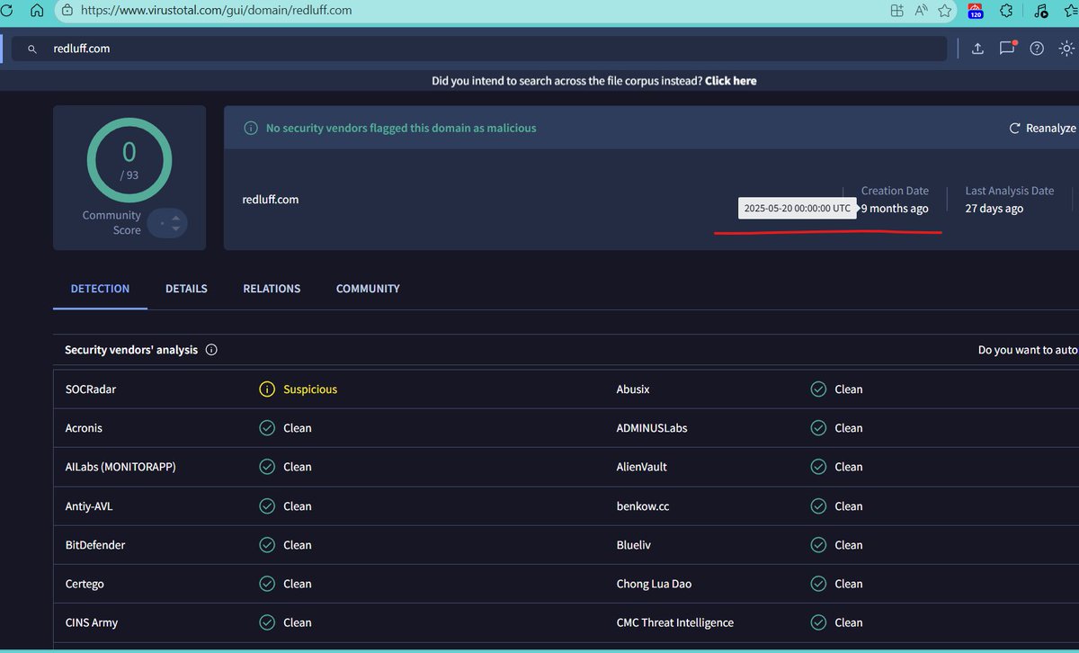Screen dimensions: 1079x653
Task: Add page to favorites with star icon
Action: coord(945,11)
